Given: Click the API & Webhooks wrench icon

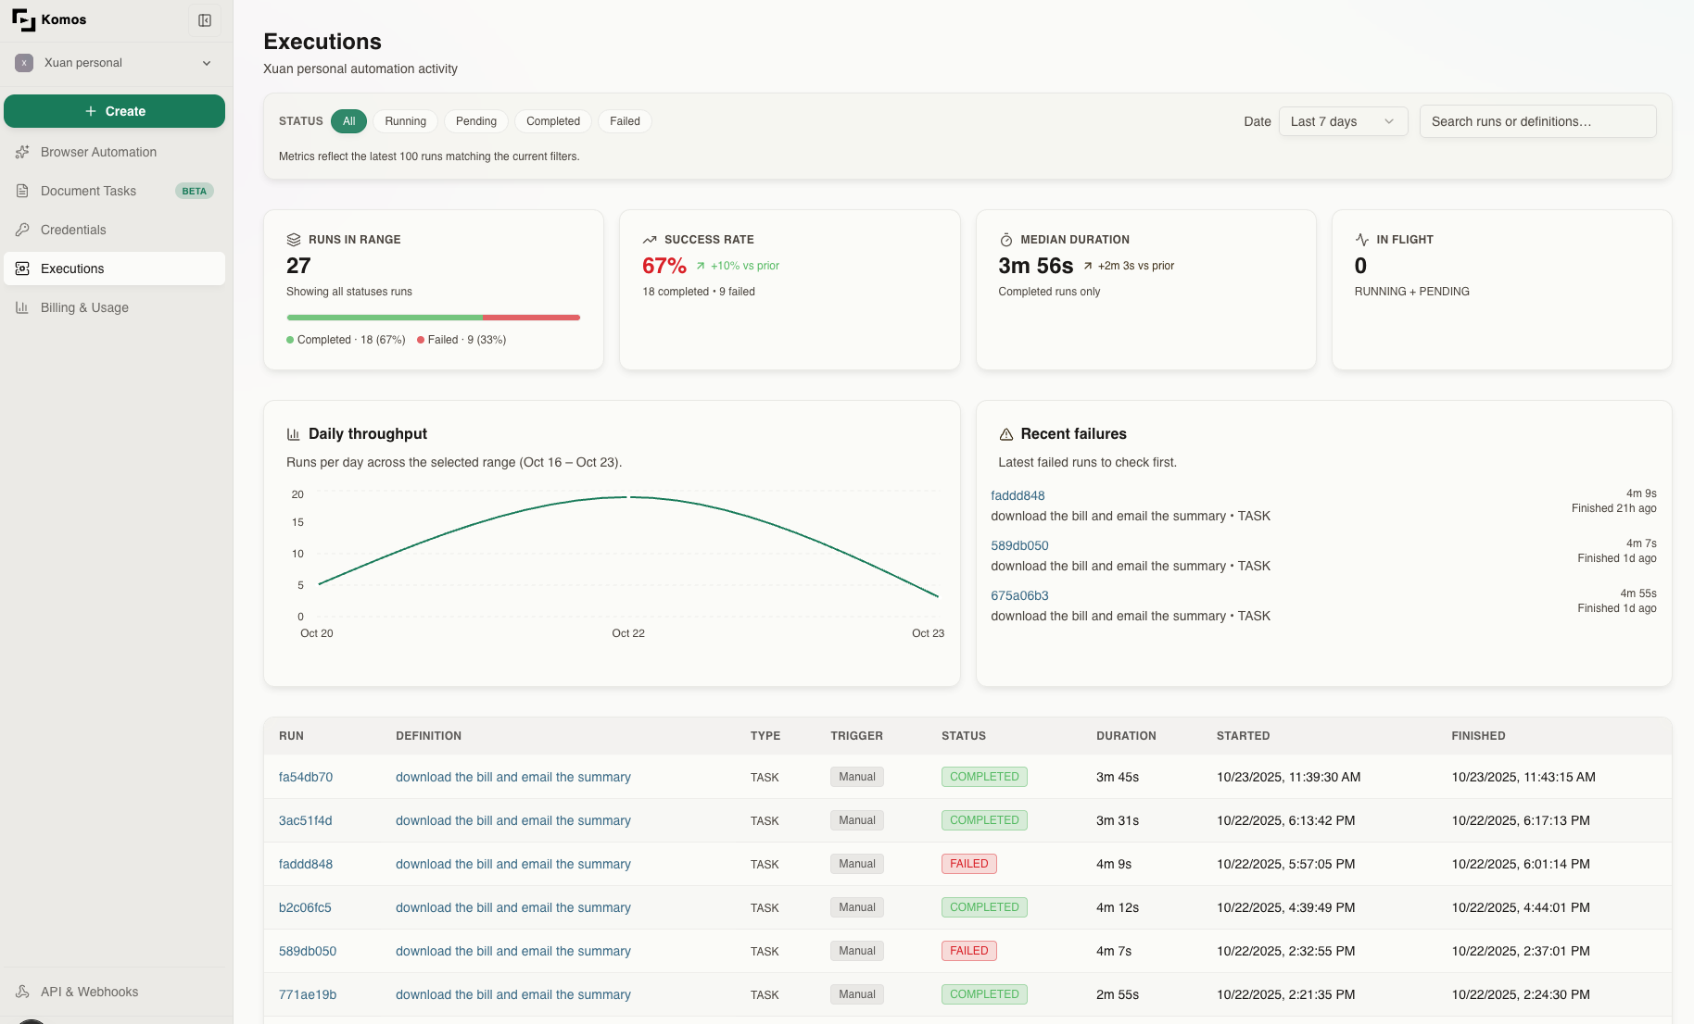Looking at the screenshot, I should pyautogui.click(x=22, y=992).
